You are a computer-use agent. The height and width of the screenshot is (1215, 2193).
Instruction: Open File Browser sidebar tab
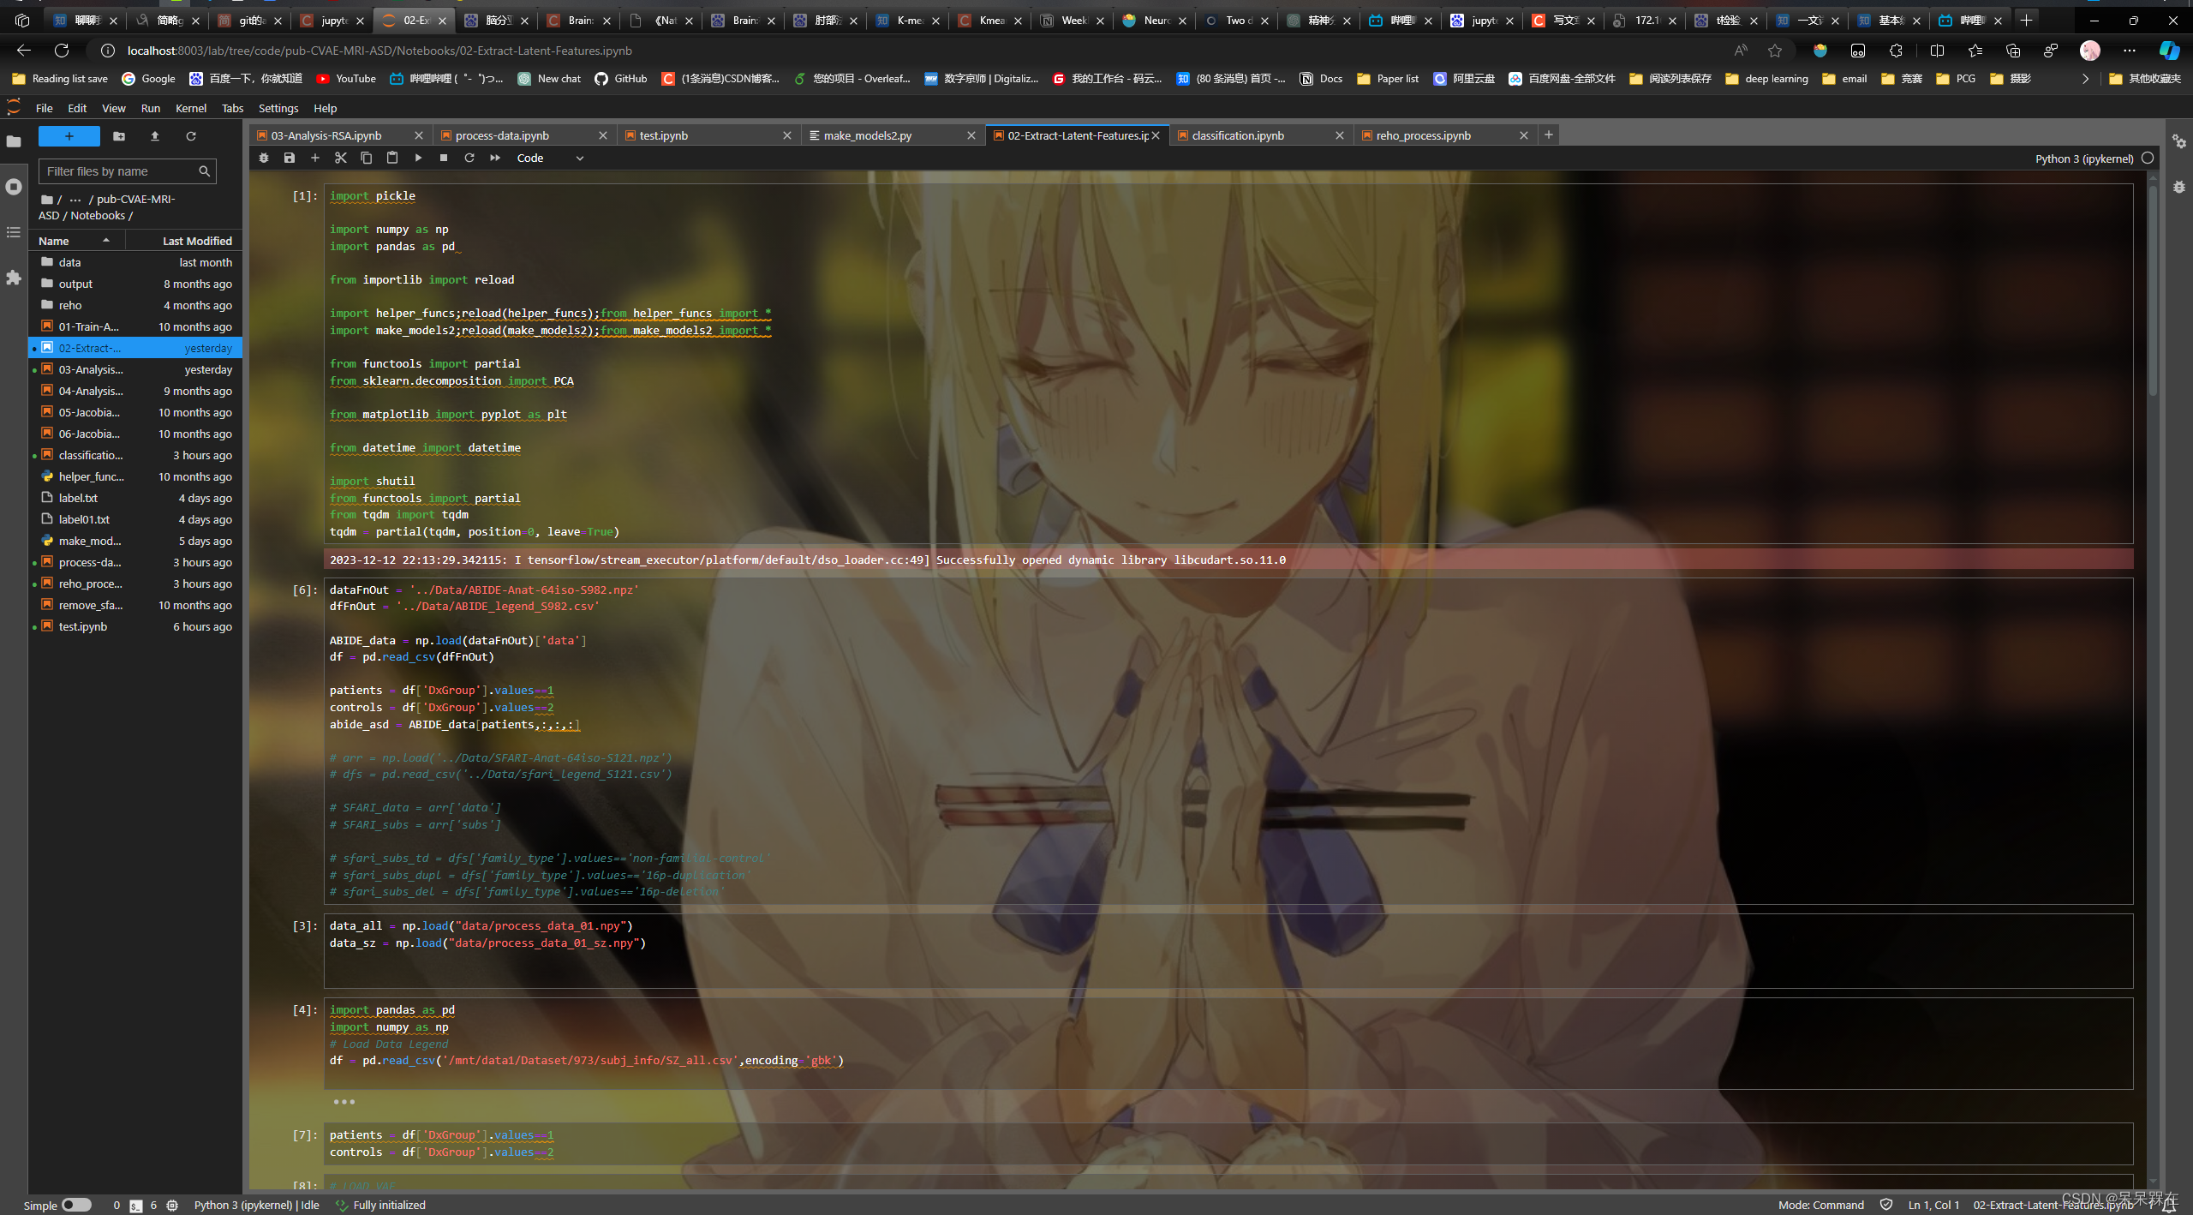[14, 142]
